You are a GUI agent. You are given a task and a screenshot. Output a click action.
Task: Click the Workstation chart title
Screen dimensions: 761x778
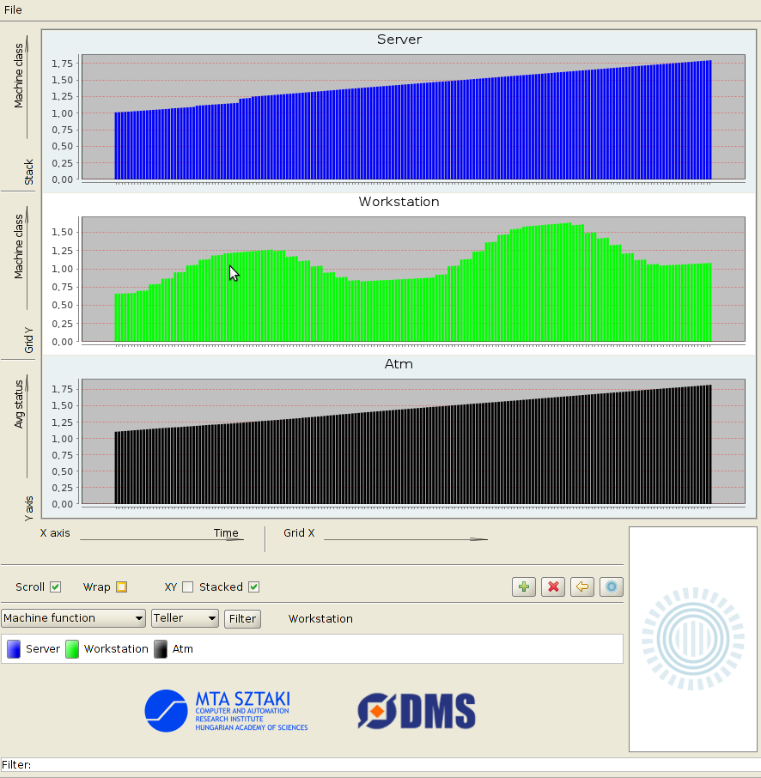pyautogui.click(x=399, y=202)
